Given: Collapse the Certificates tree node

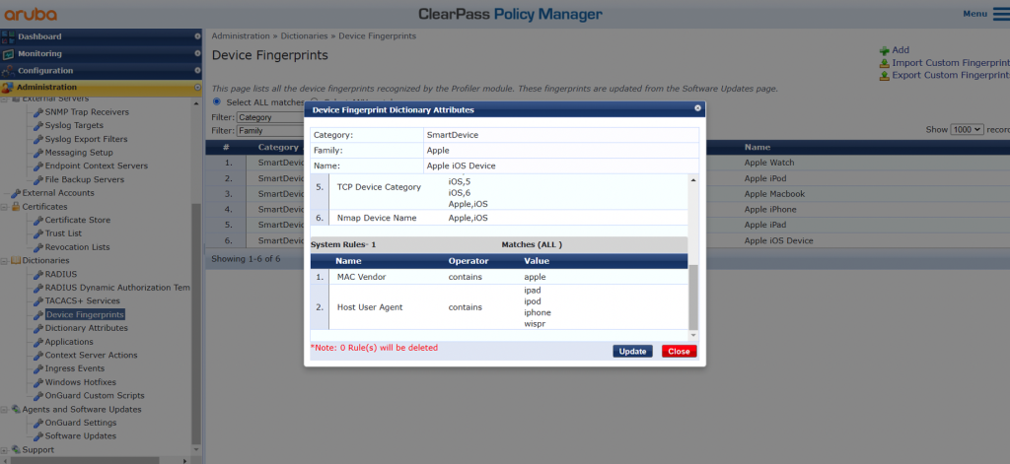Looking at the screenshot, I should click(5, 207).
